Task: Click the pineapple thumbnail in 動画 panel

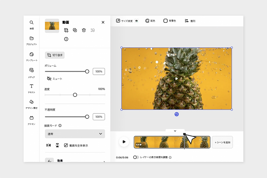Action: coord(52,26)
